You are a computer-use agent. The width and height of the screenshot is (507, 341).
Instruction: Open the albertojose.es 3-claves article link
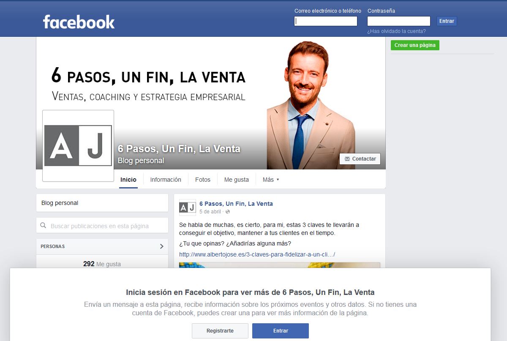pyautogui.click(x=257, y=254)
